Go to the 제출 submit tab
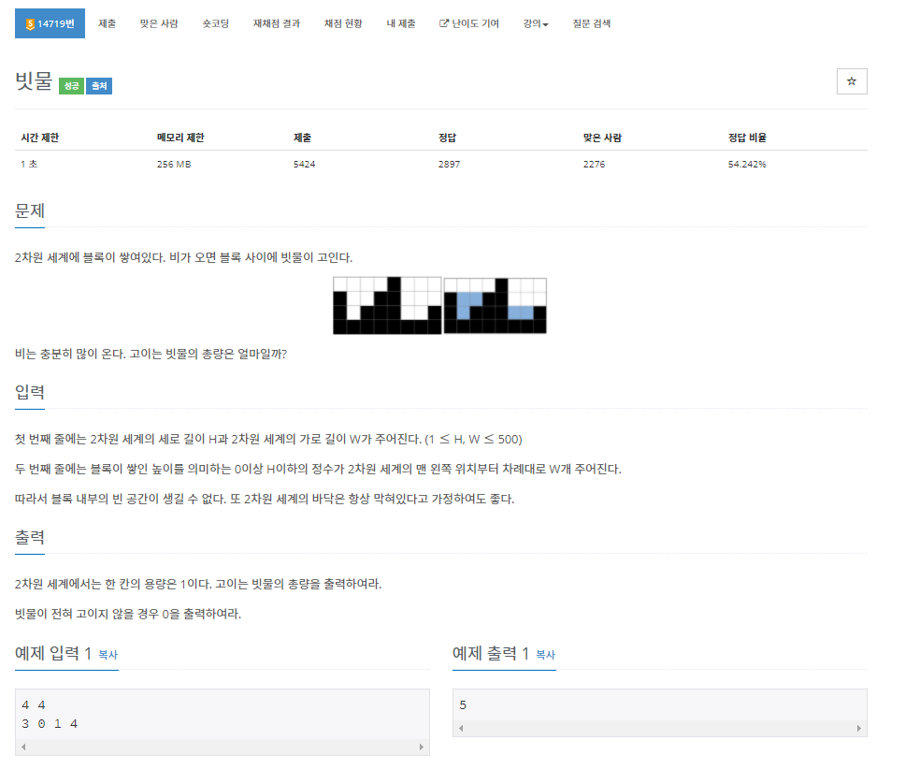The image size is (905, 769). [x=107, y=23]
